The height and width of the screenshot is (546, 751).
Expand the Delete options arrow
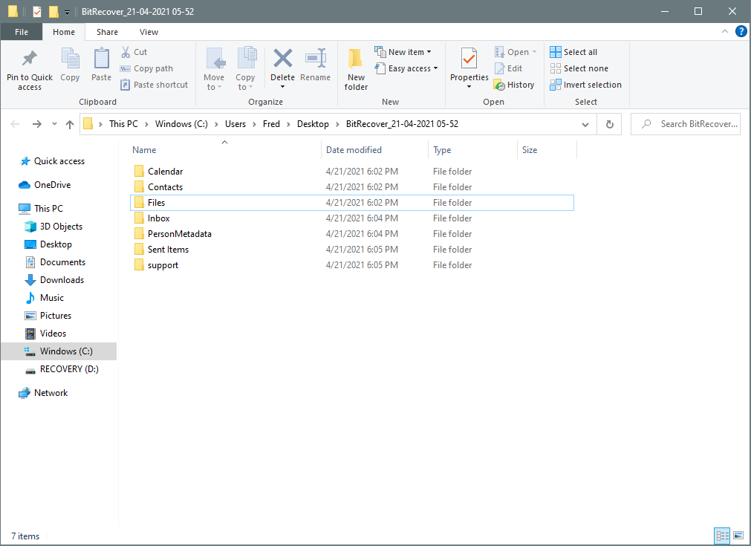(282, 87)
